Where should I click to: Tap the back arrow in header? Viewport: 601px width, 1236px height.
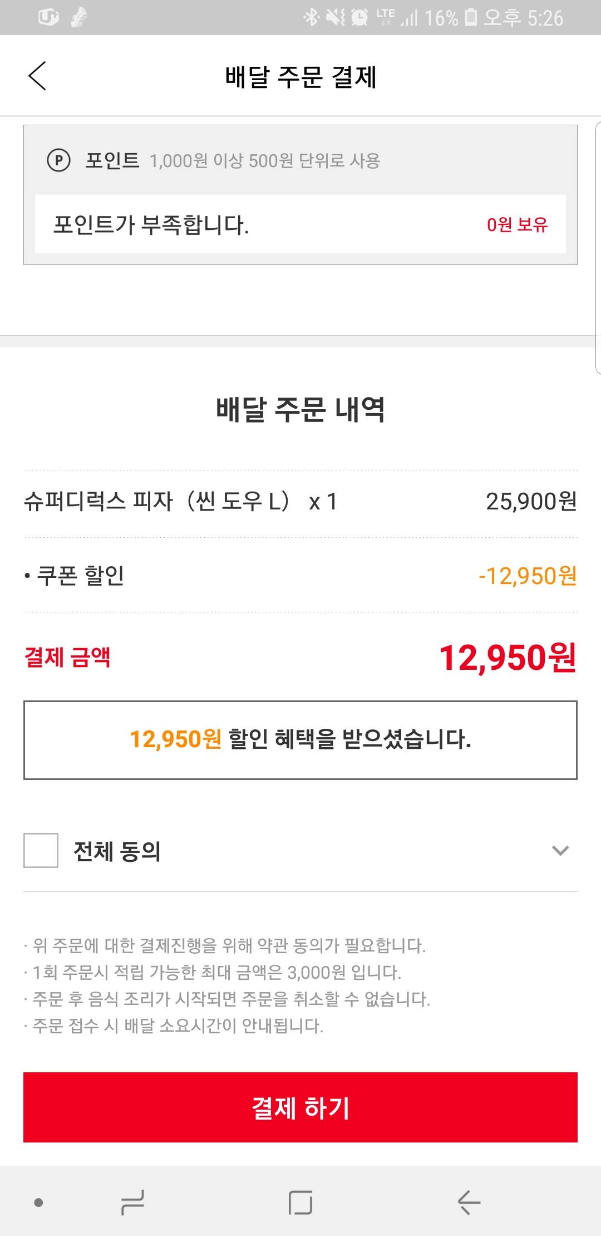point(37,76)
